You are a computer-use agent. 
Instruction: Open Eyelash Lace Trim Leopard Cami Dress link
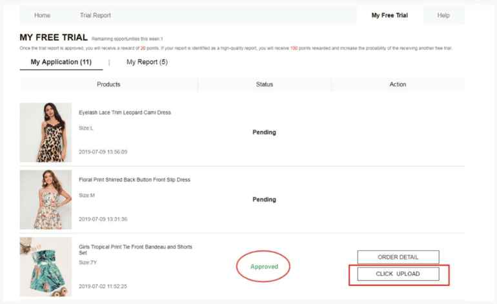tap(125, 112)
